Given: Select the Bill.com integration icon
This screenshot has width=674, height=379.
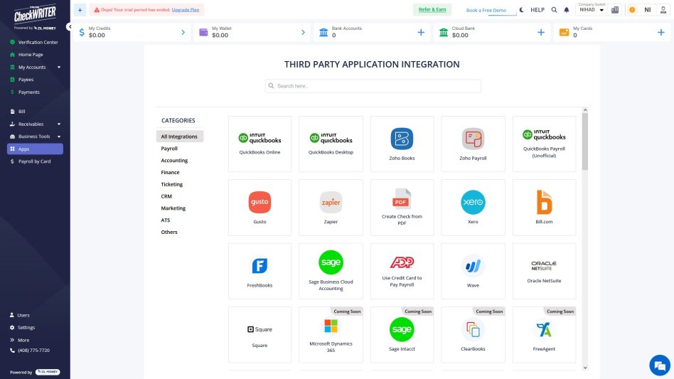Looking at the screenshot, I should [544, 203].
